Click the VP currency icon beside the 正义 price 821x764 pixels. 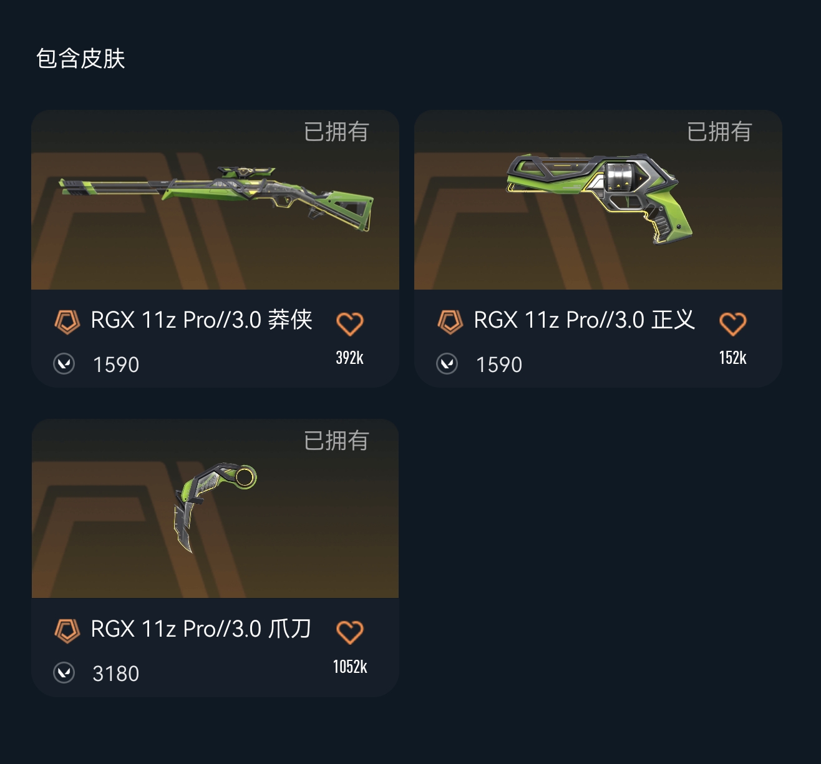coord(447,364)
